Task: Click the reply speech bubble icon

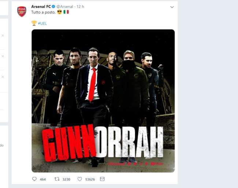Action: (x=34, y=179)
